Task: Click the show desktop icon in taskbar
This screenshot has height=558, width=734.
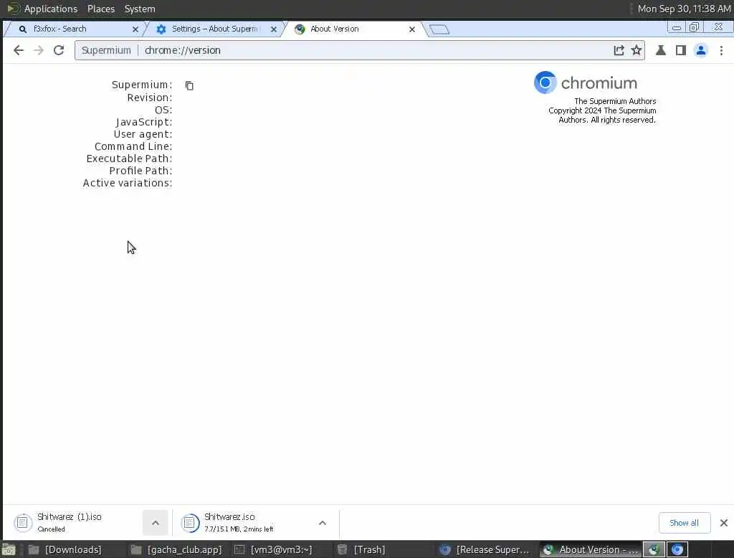Action: [9, 549]
